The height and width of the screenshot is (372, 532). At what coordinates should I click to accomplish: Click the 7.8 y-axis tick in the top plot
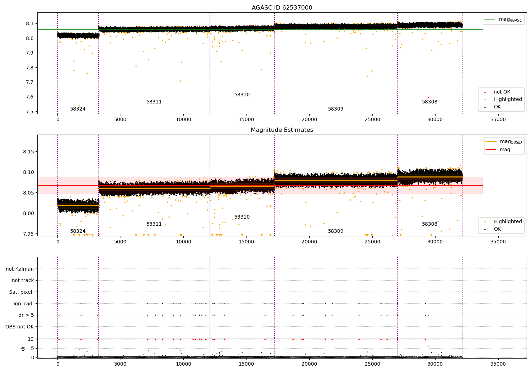(x=30, y=68)
